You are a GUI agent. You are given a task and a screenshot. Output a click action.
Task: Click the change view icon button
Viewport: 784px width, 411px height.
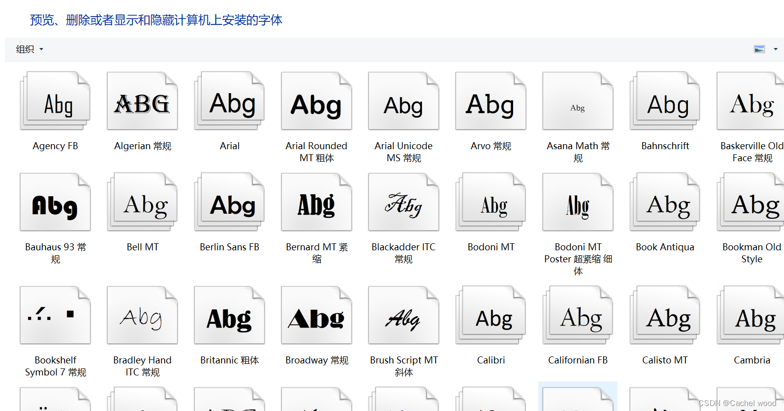coord(759,49)
